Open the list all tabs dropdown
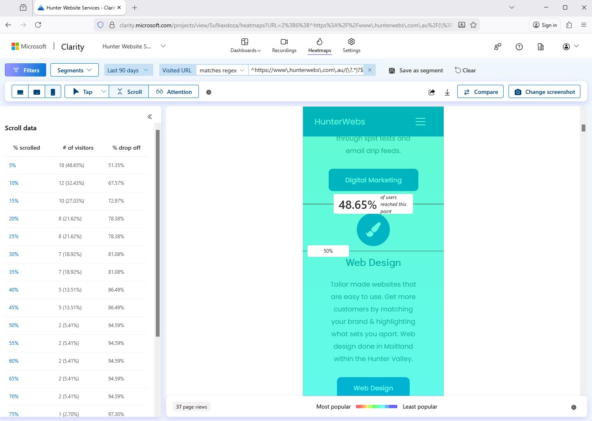 [512, 7]
